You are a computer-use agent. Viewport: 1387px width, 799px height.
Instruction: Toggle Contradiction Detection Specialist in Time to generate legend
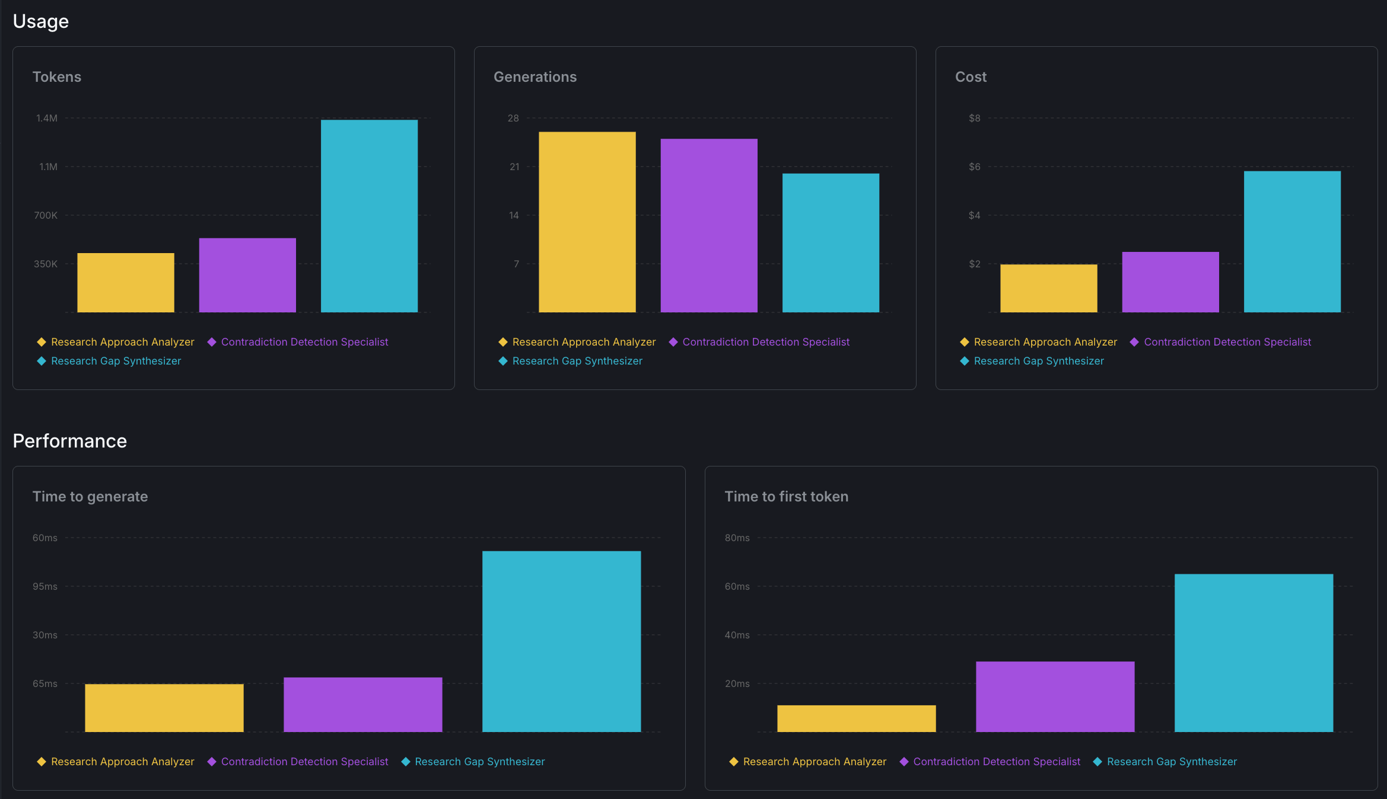coord(304,762)
